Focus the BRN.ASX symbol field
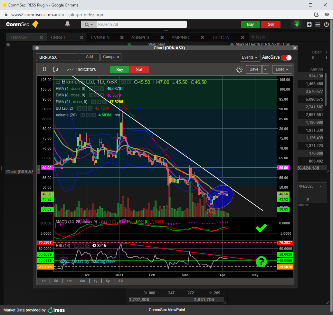Image resolution: width=333 pixels, height=315 pixels. click(57, 57)
